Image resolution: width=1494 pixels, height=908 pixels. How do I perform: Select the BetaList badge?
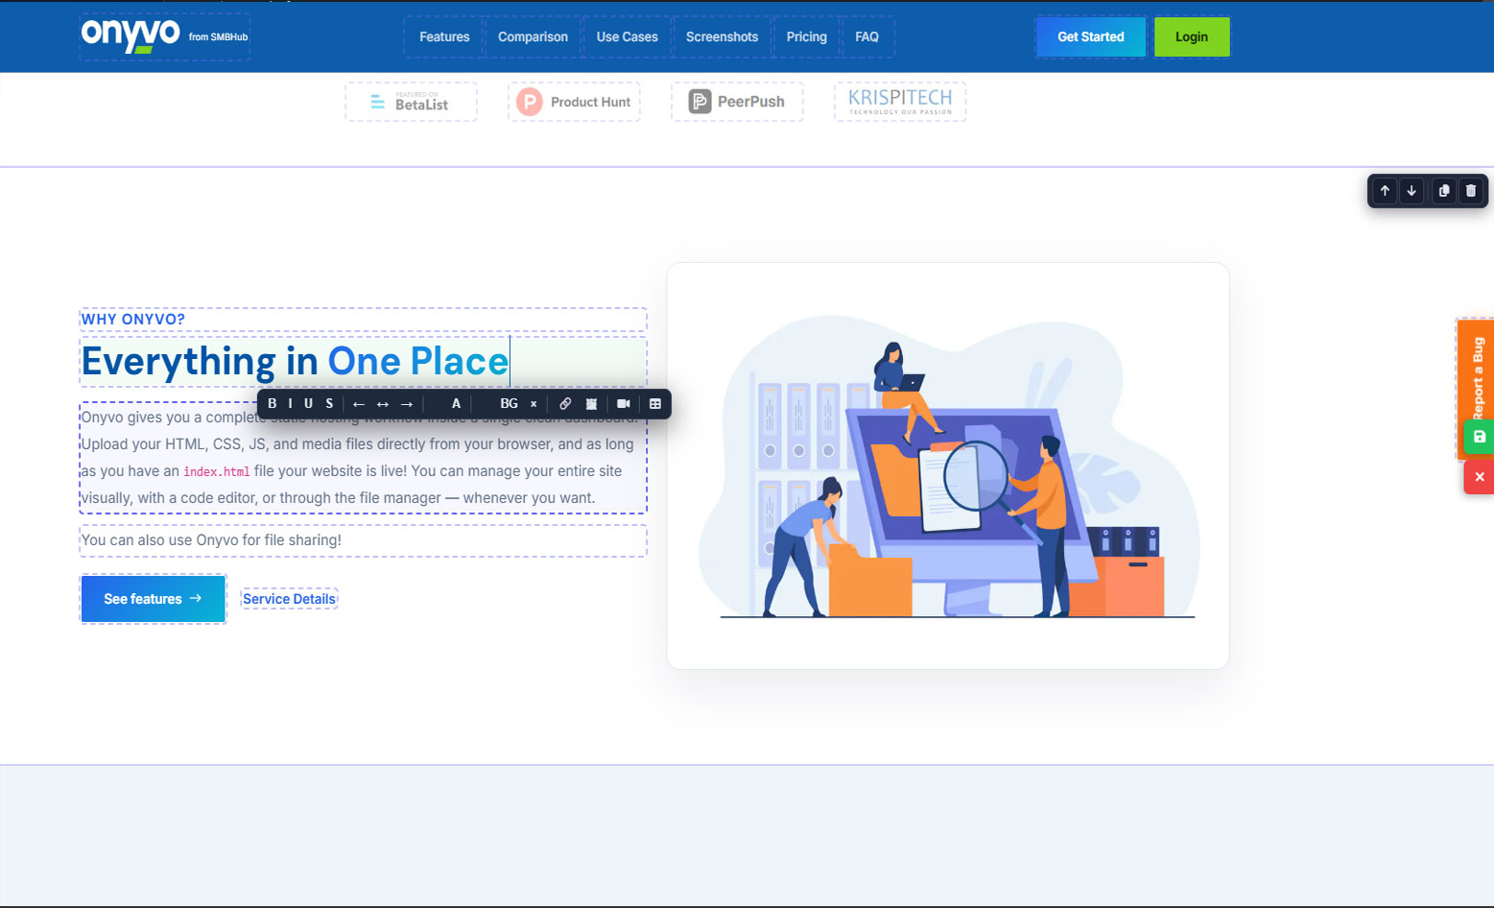coord(411,102)
